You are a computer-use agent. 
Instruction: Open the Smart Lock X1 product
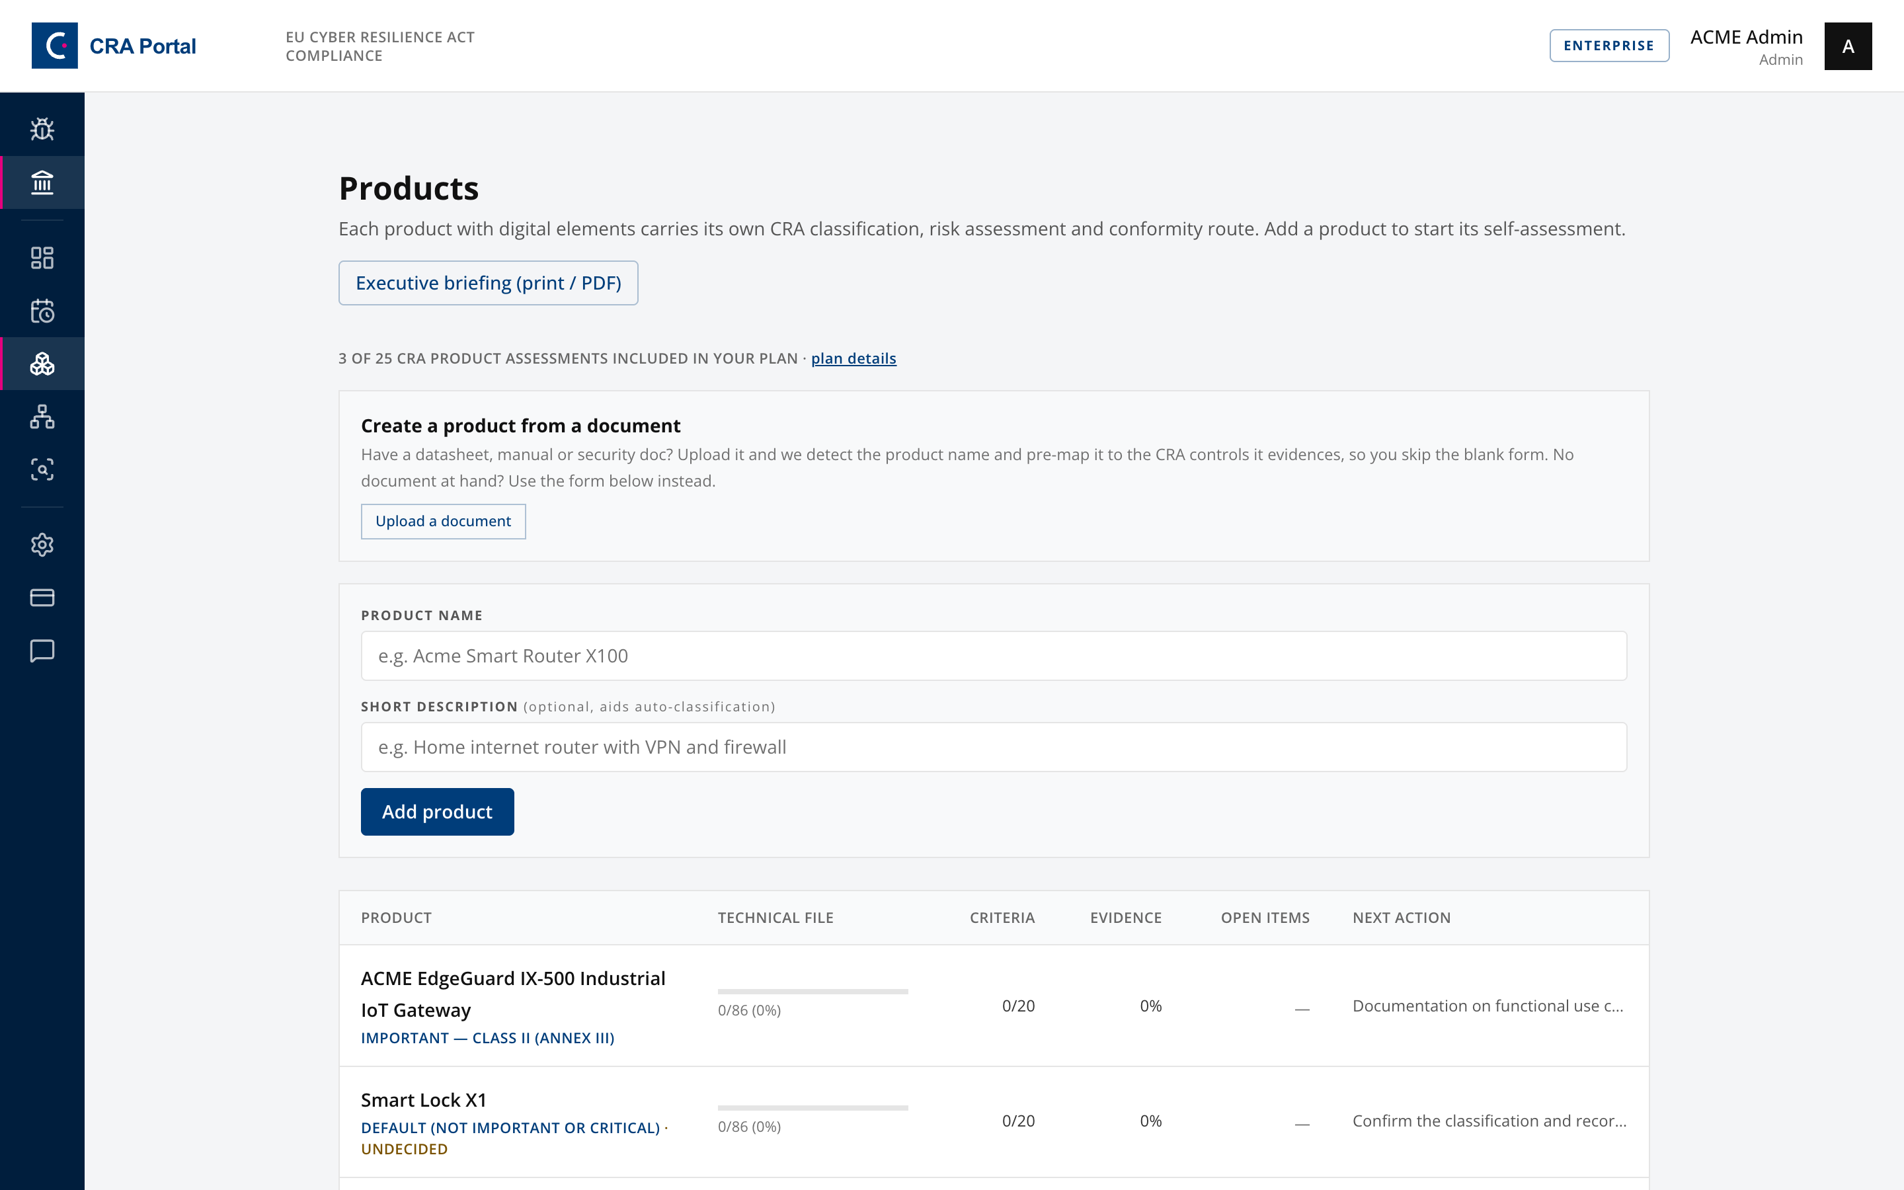pyautogui.click(x=423, y=1099)
